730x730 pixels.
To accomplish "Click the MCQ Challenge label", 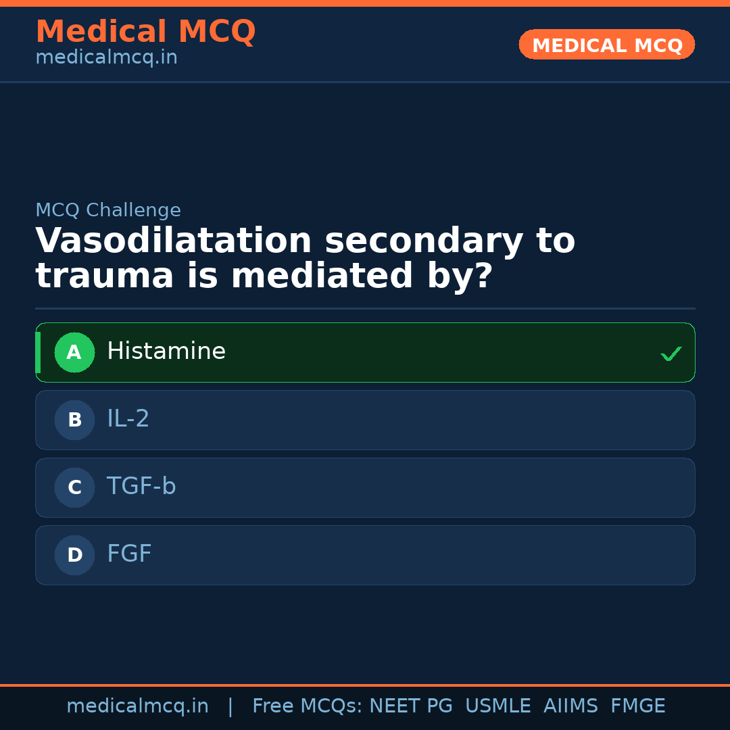I will (x=108, y=210).
